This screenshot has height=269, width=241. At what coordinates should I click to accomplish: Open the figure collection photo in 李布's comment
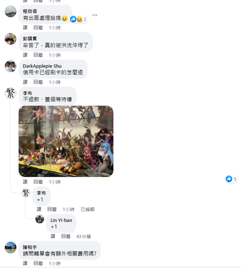(x=66, y=141)
